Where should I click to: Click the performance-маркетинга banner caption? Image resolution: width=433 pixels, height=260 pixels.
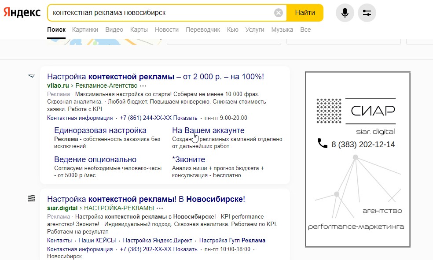click(x=356, y=227)
